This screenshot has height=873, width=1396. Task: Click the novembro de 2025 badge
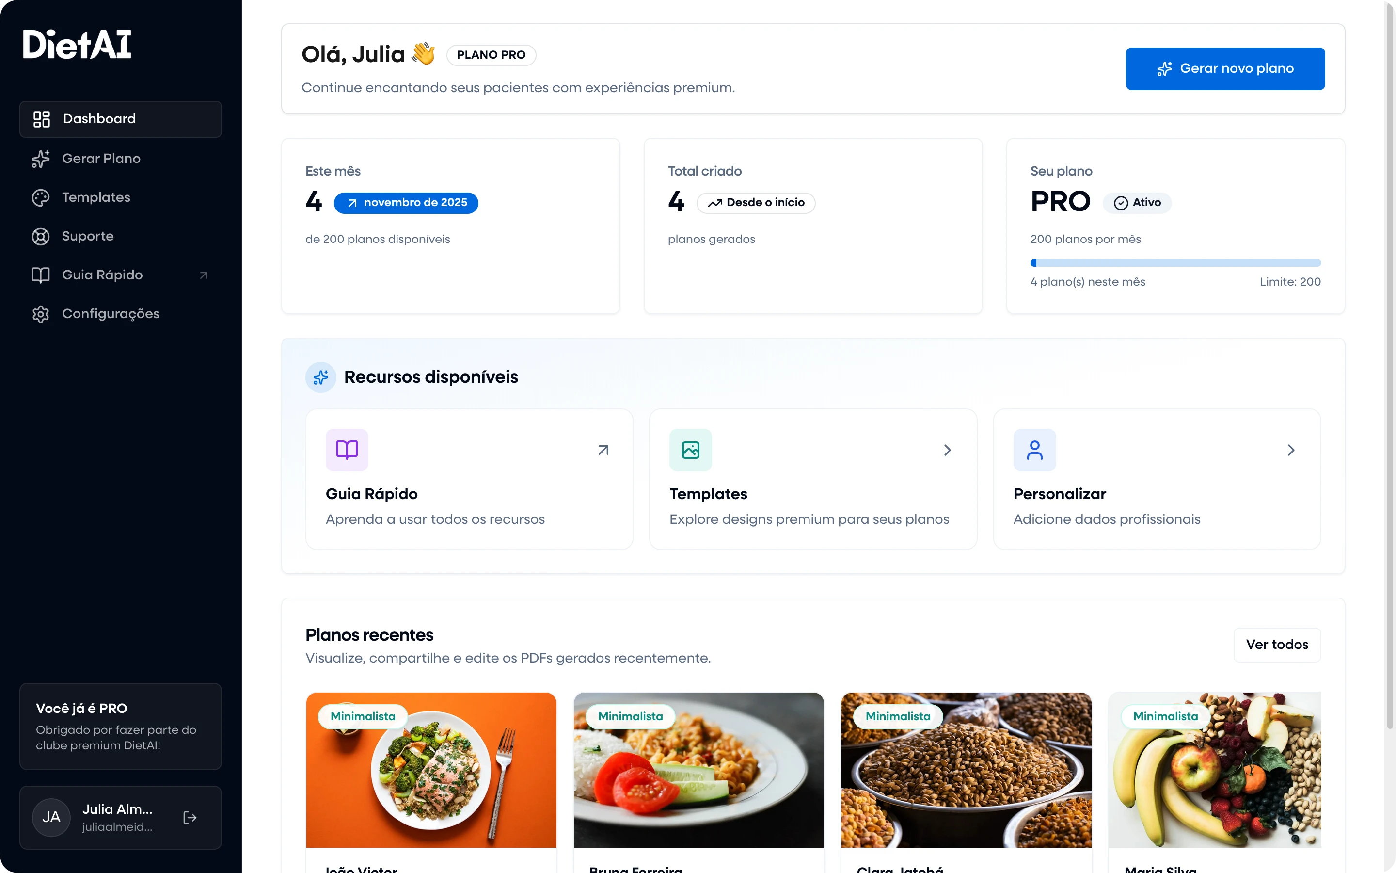(x=406, y=203)
